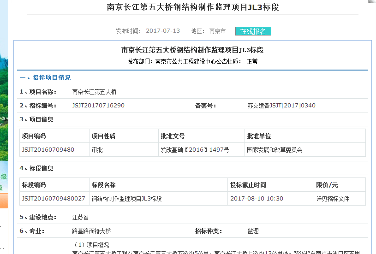The image size is (376, 254).
Task: Click the 3、项目信息 label
Action: pos(36,119)
